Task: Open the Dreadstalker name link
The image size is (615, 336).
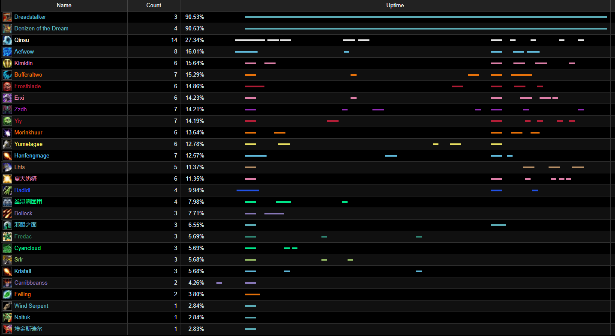Action: tap(30, 17)
